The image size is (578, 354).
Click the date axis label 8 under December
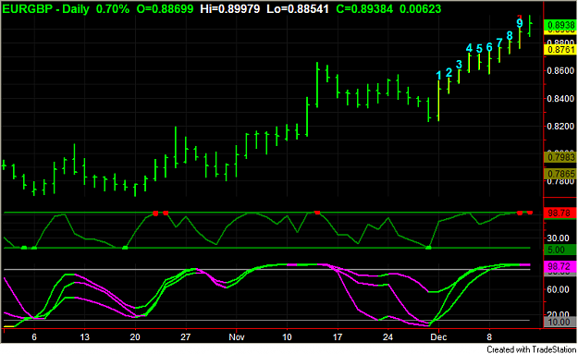[489, 337]
